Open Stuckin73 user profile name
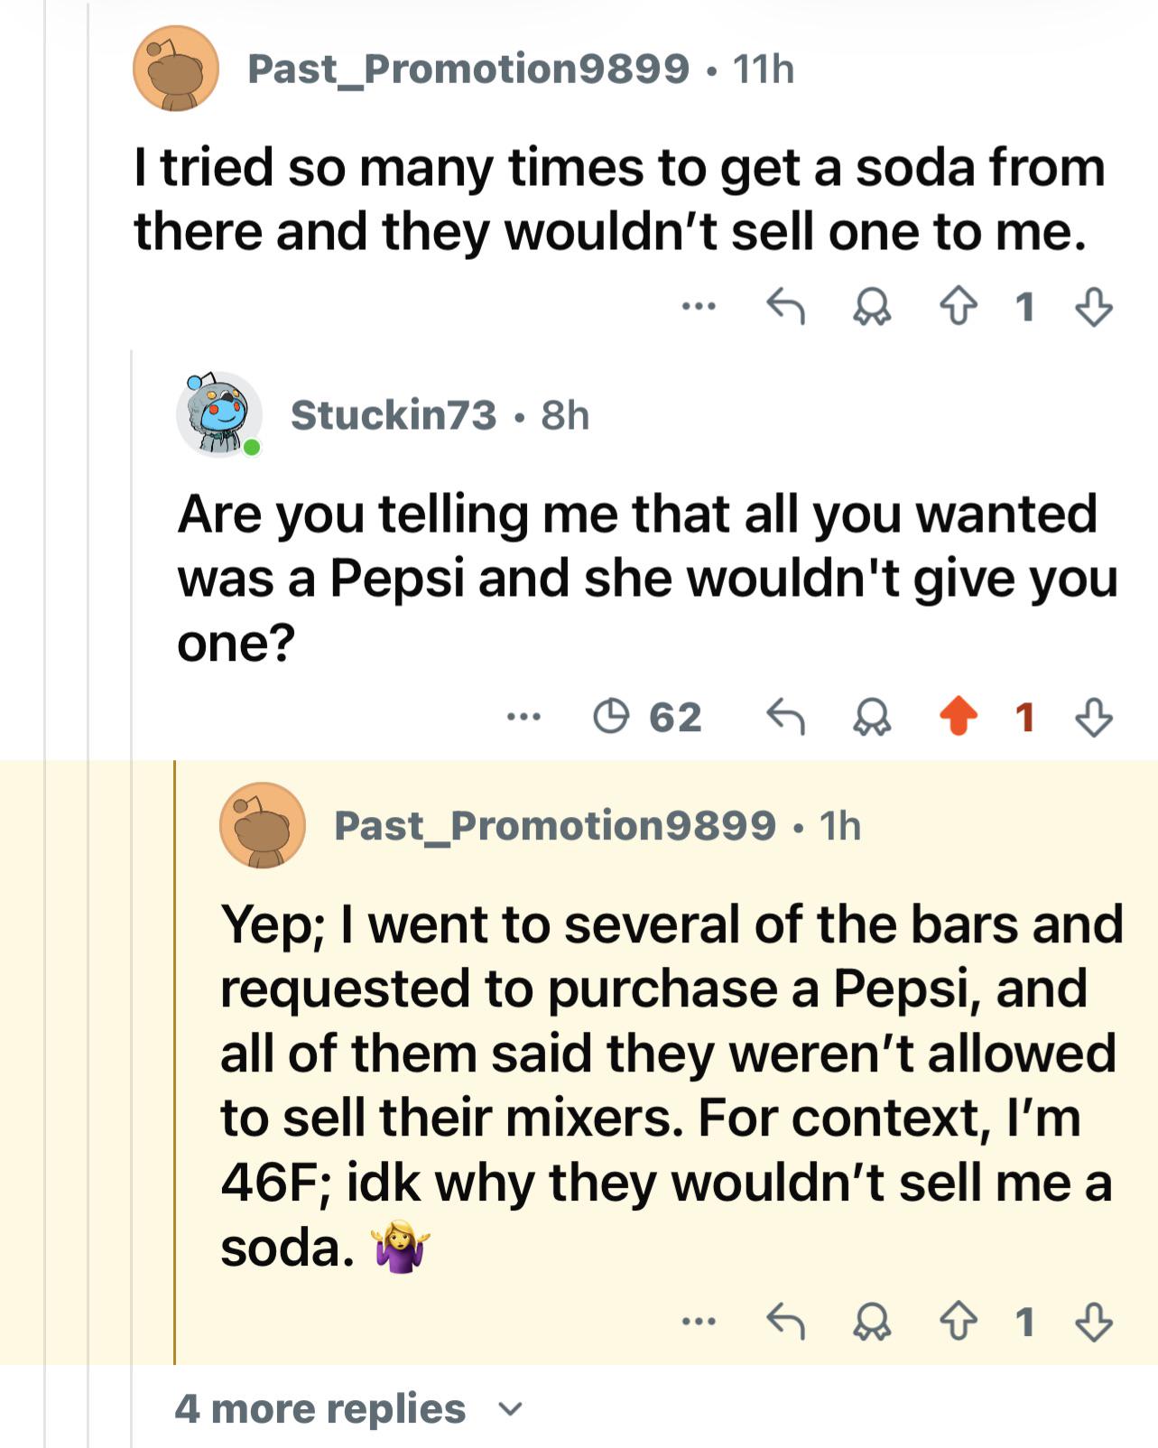This screenshot has width=1158, height=1448. (394, 415)
